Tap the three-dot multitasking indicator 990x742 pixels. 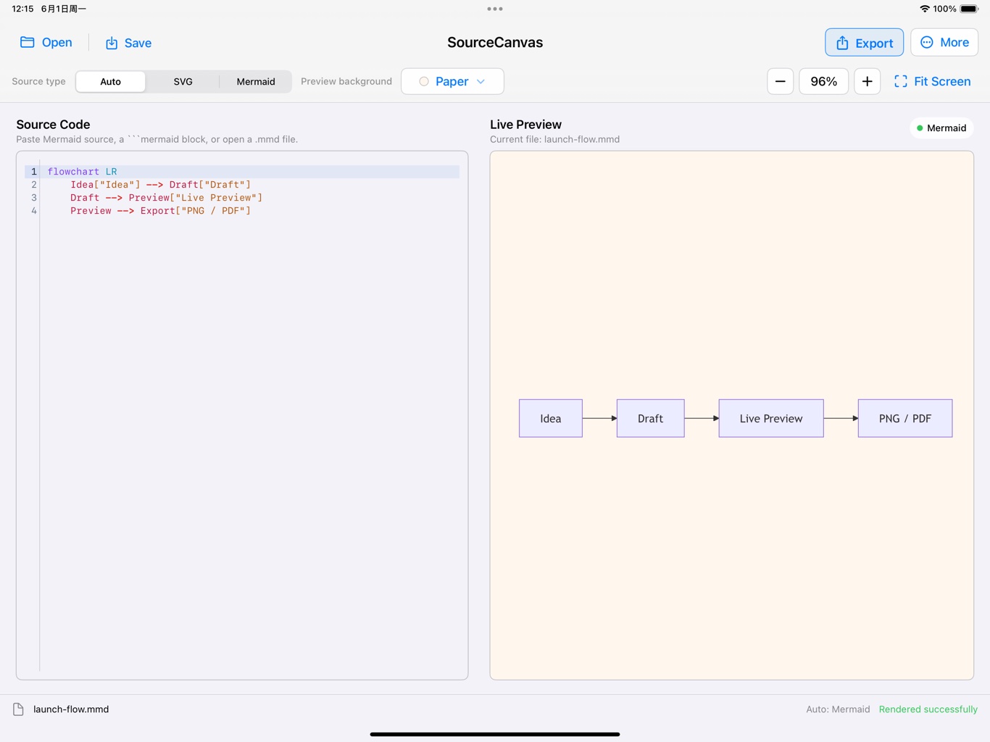coord(495,9)
